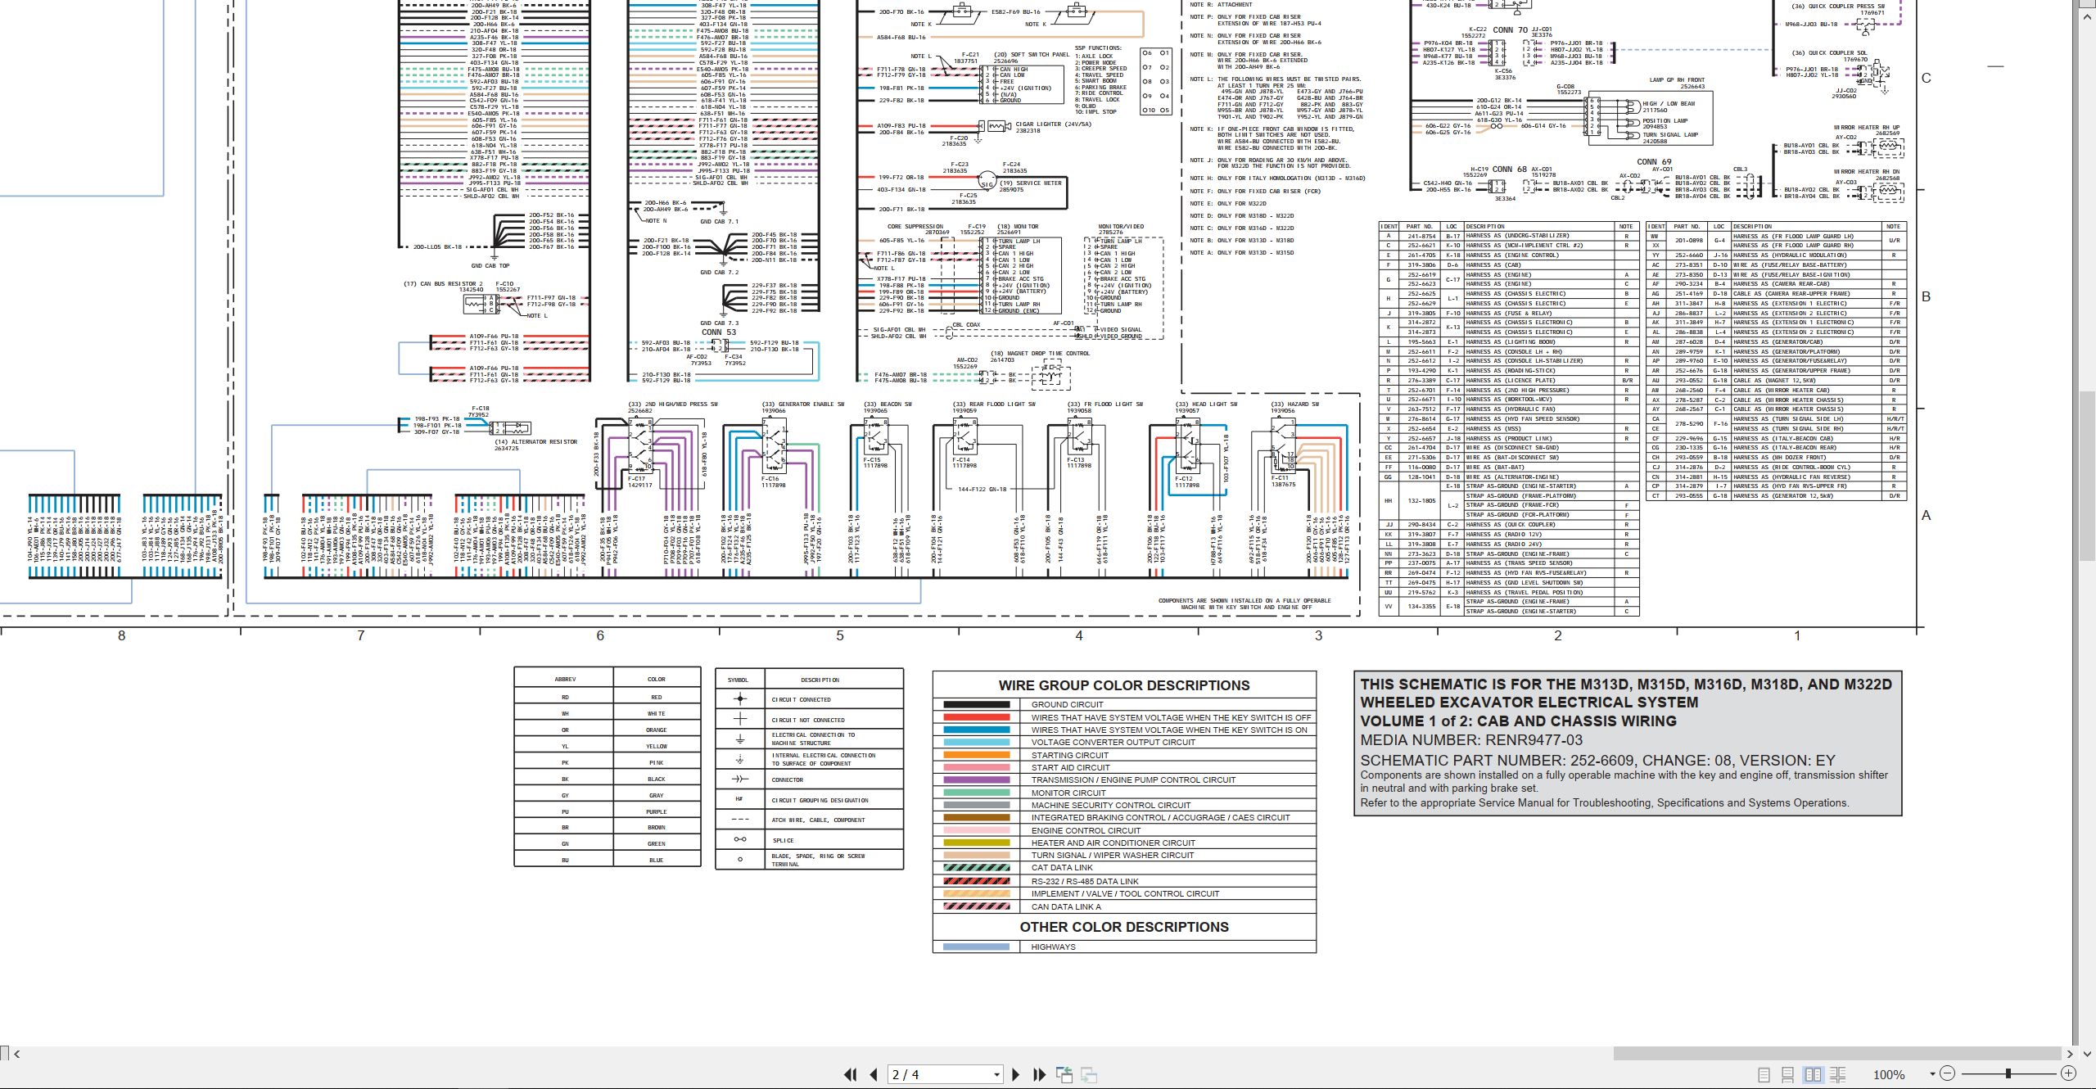Click the Magnet Drop Time Control label
The image size is (2096, 1089).
coord(1040,354)
